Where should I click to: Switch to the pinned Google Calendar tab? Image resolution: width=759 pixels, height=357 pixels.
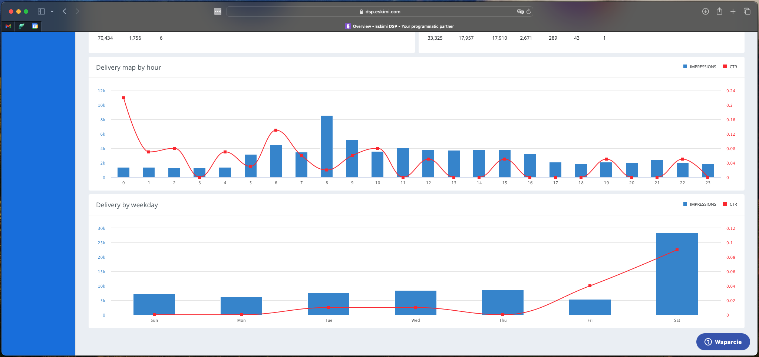35,26
